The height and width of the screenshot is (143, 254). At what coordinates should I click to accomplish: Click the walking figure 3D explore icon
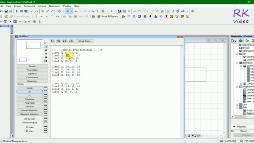pos(40,21)
